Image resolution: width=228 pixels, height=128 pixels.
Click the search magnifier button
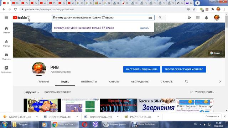click(160, 17)
